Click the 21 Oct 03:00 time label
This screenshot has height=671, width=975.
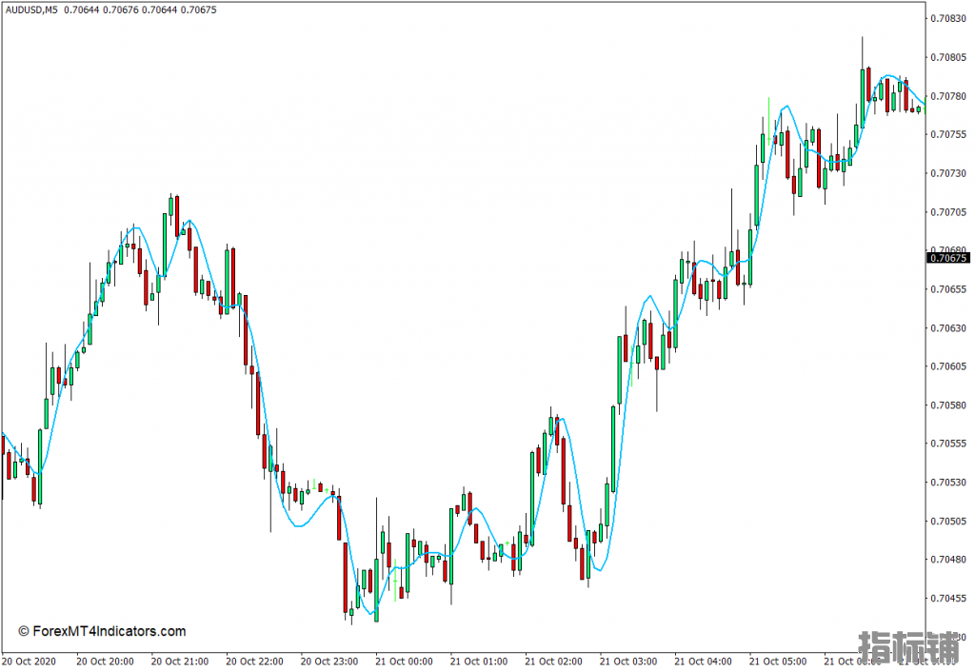pos(628,661)
